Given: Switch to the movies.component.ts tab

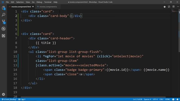Looking at the screenshot, I should pyautogui.click(x=48, y=7).
